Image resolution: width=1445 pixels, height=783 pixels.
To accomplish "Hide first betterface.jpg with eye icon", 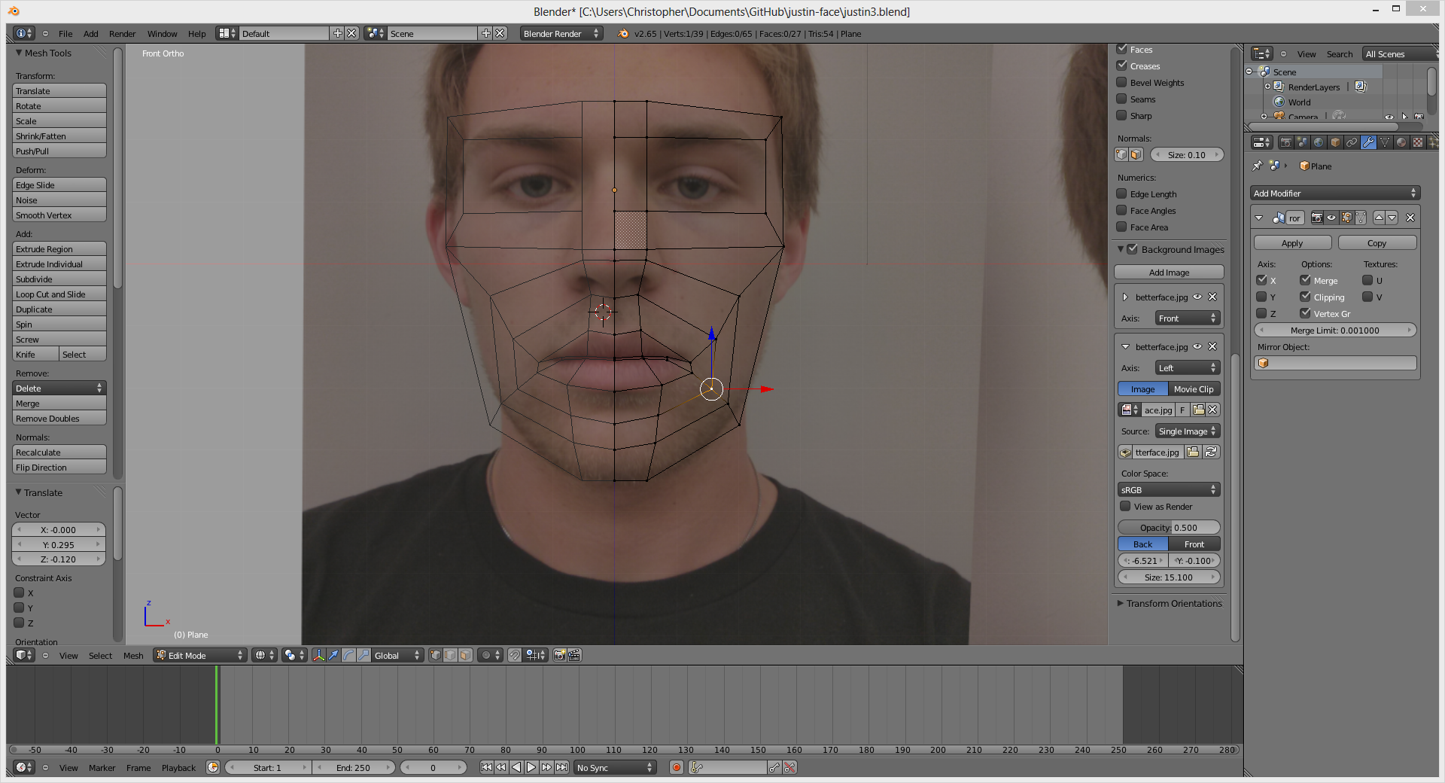I will 1197,297.
